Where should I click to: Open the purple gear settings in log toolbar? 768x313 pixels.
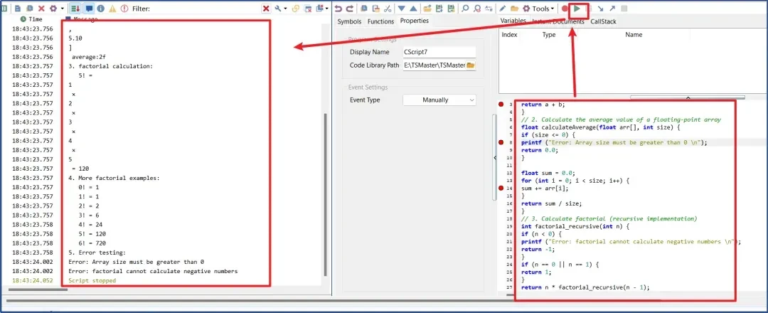53,9
